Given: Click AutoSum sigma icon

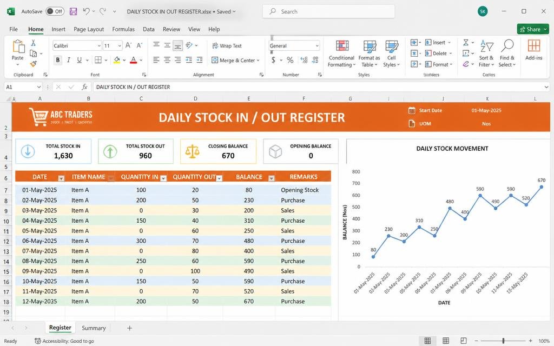Looking at the screenshot, I should [x=466, y=43].
